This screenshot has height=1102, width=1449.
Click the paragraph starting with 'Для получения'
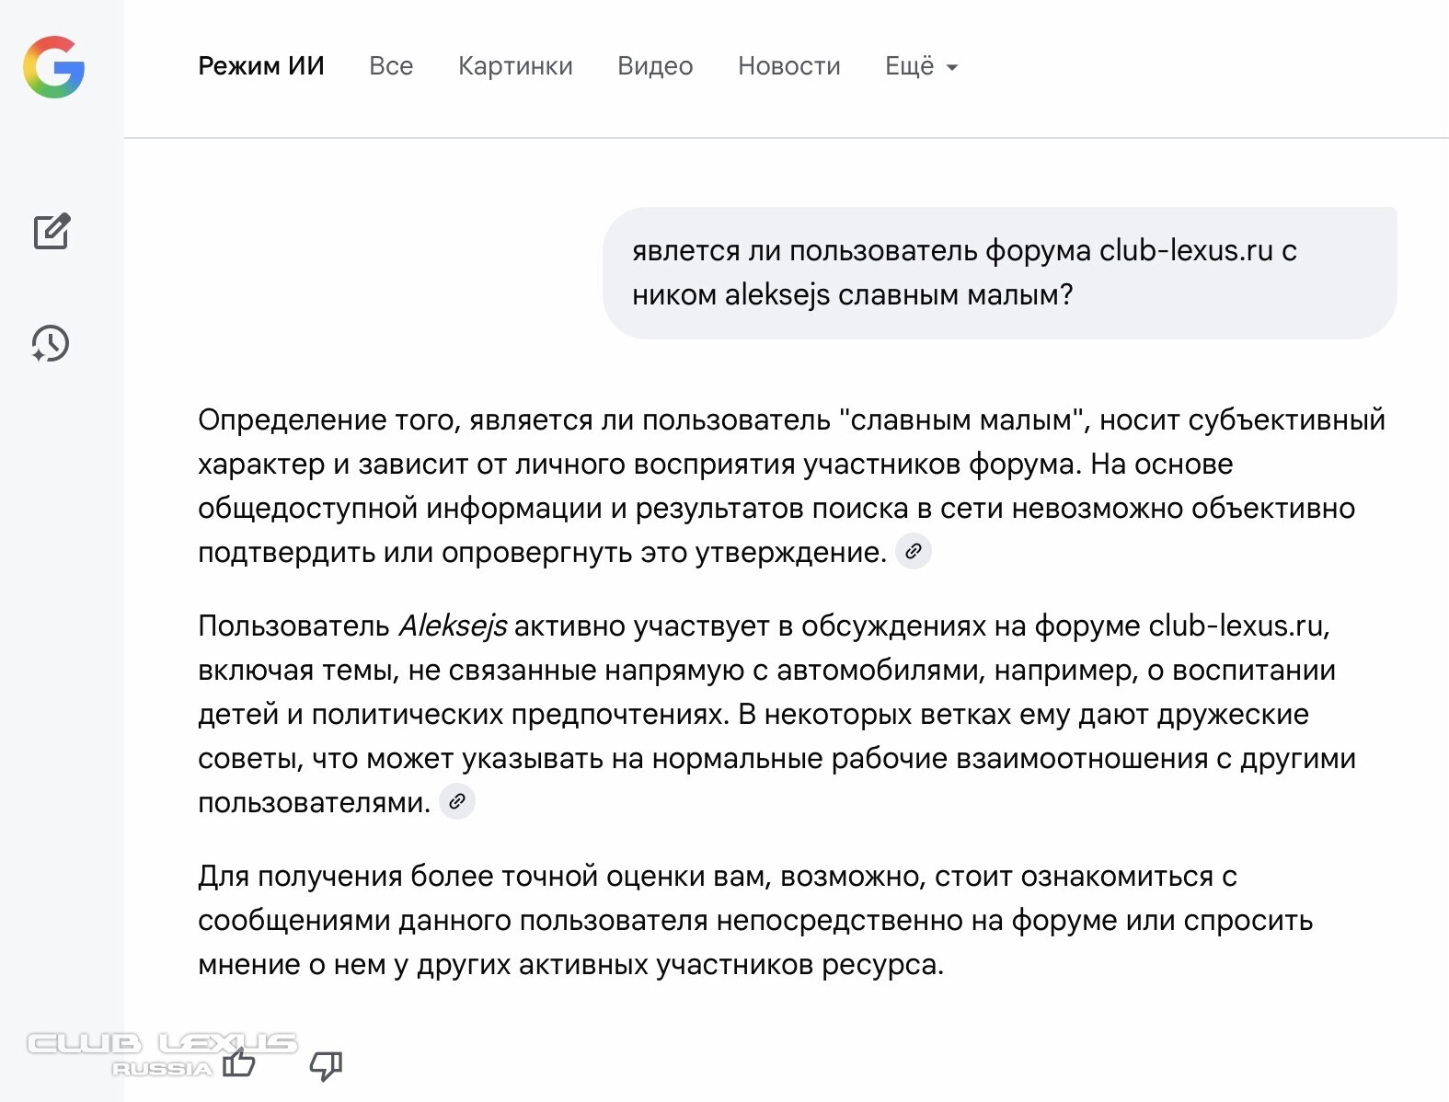(x=754, y=920)
